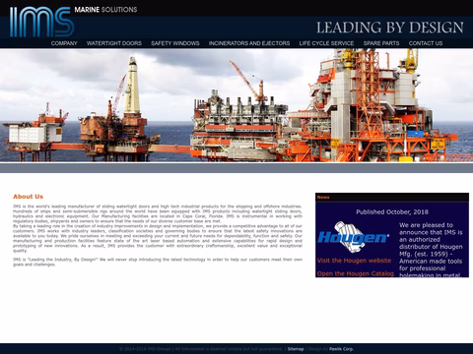
Task: Select Incinerators and Ejectors menu
Action: [x=249, y=43]
